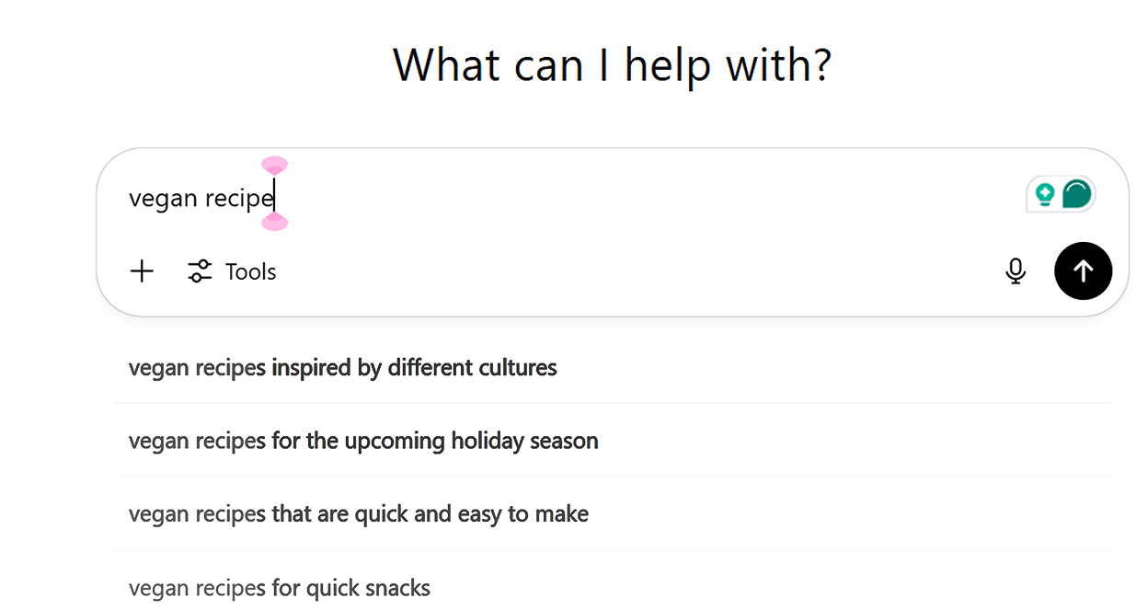This screenshot has height=610, width=1148.
Task: Choose the 'vegan recipes for quick snacks' suggestion
Action: [279, 587]
